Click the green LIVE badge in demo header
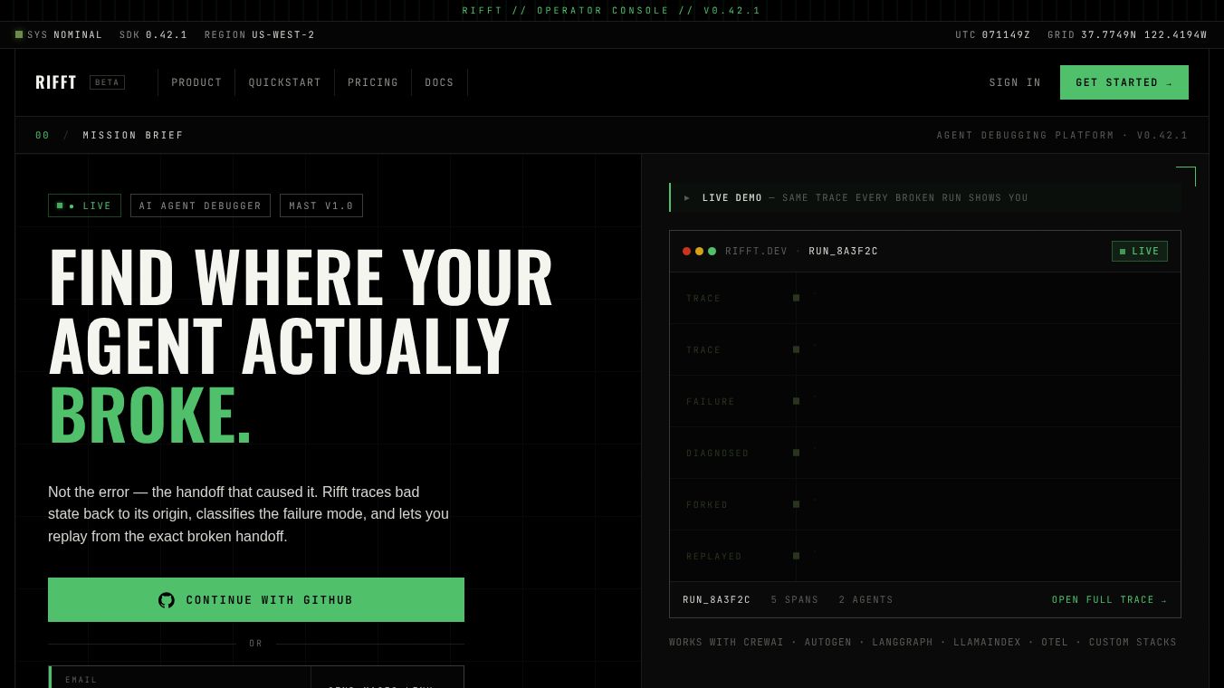 tap(1140, 251)
